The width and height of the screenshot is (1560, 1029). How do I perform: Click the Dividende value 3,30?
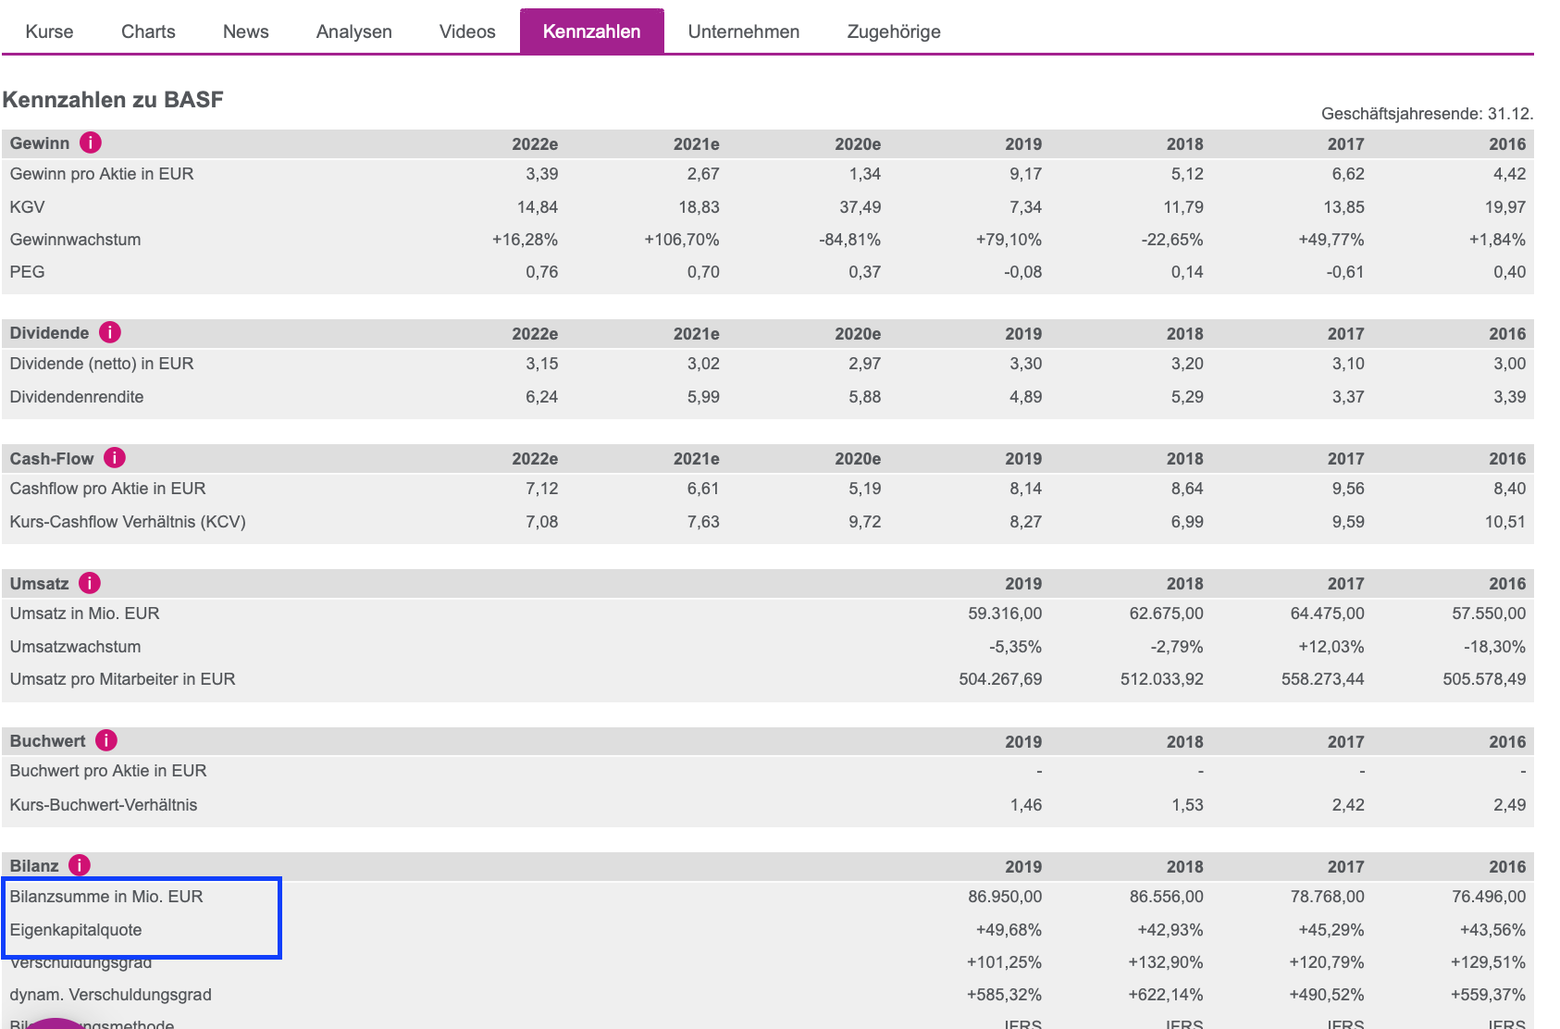point(1026,364)
